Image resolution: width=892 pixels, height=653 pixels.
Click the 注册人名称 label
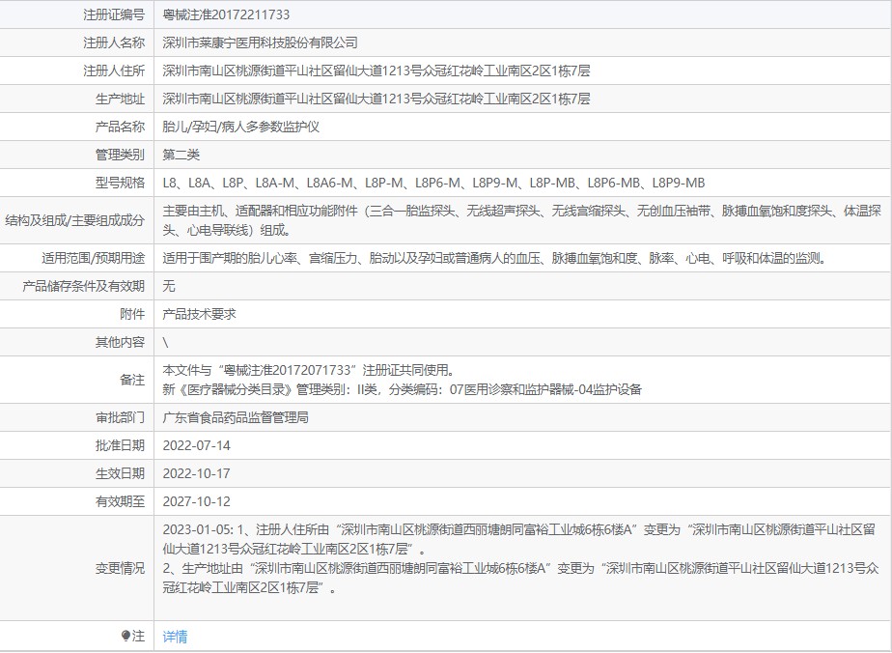[x=114, y=43]
